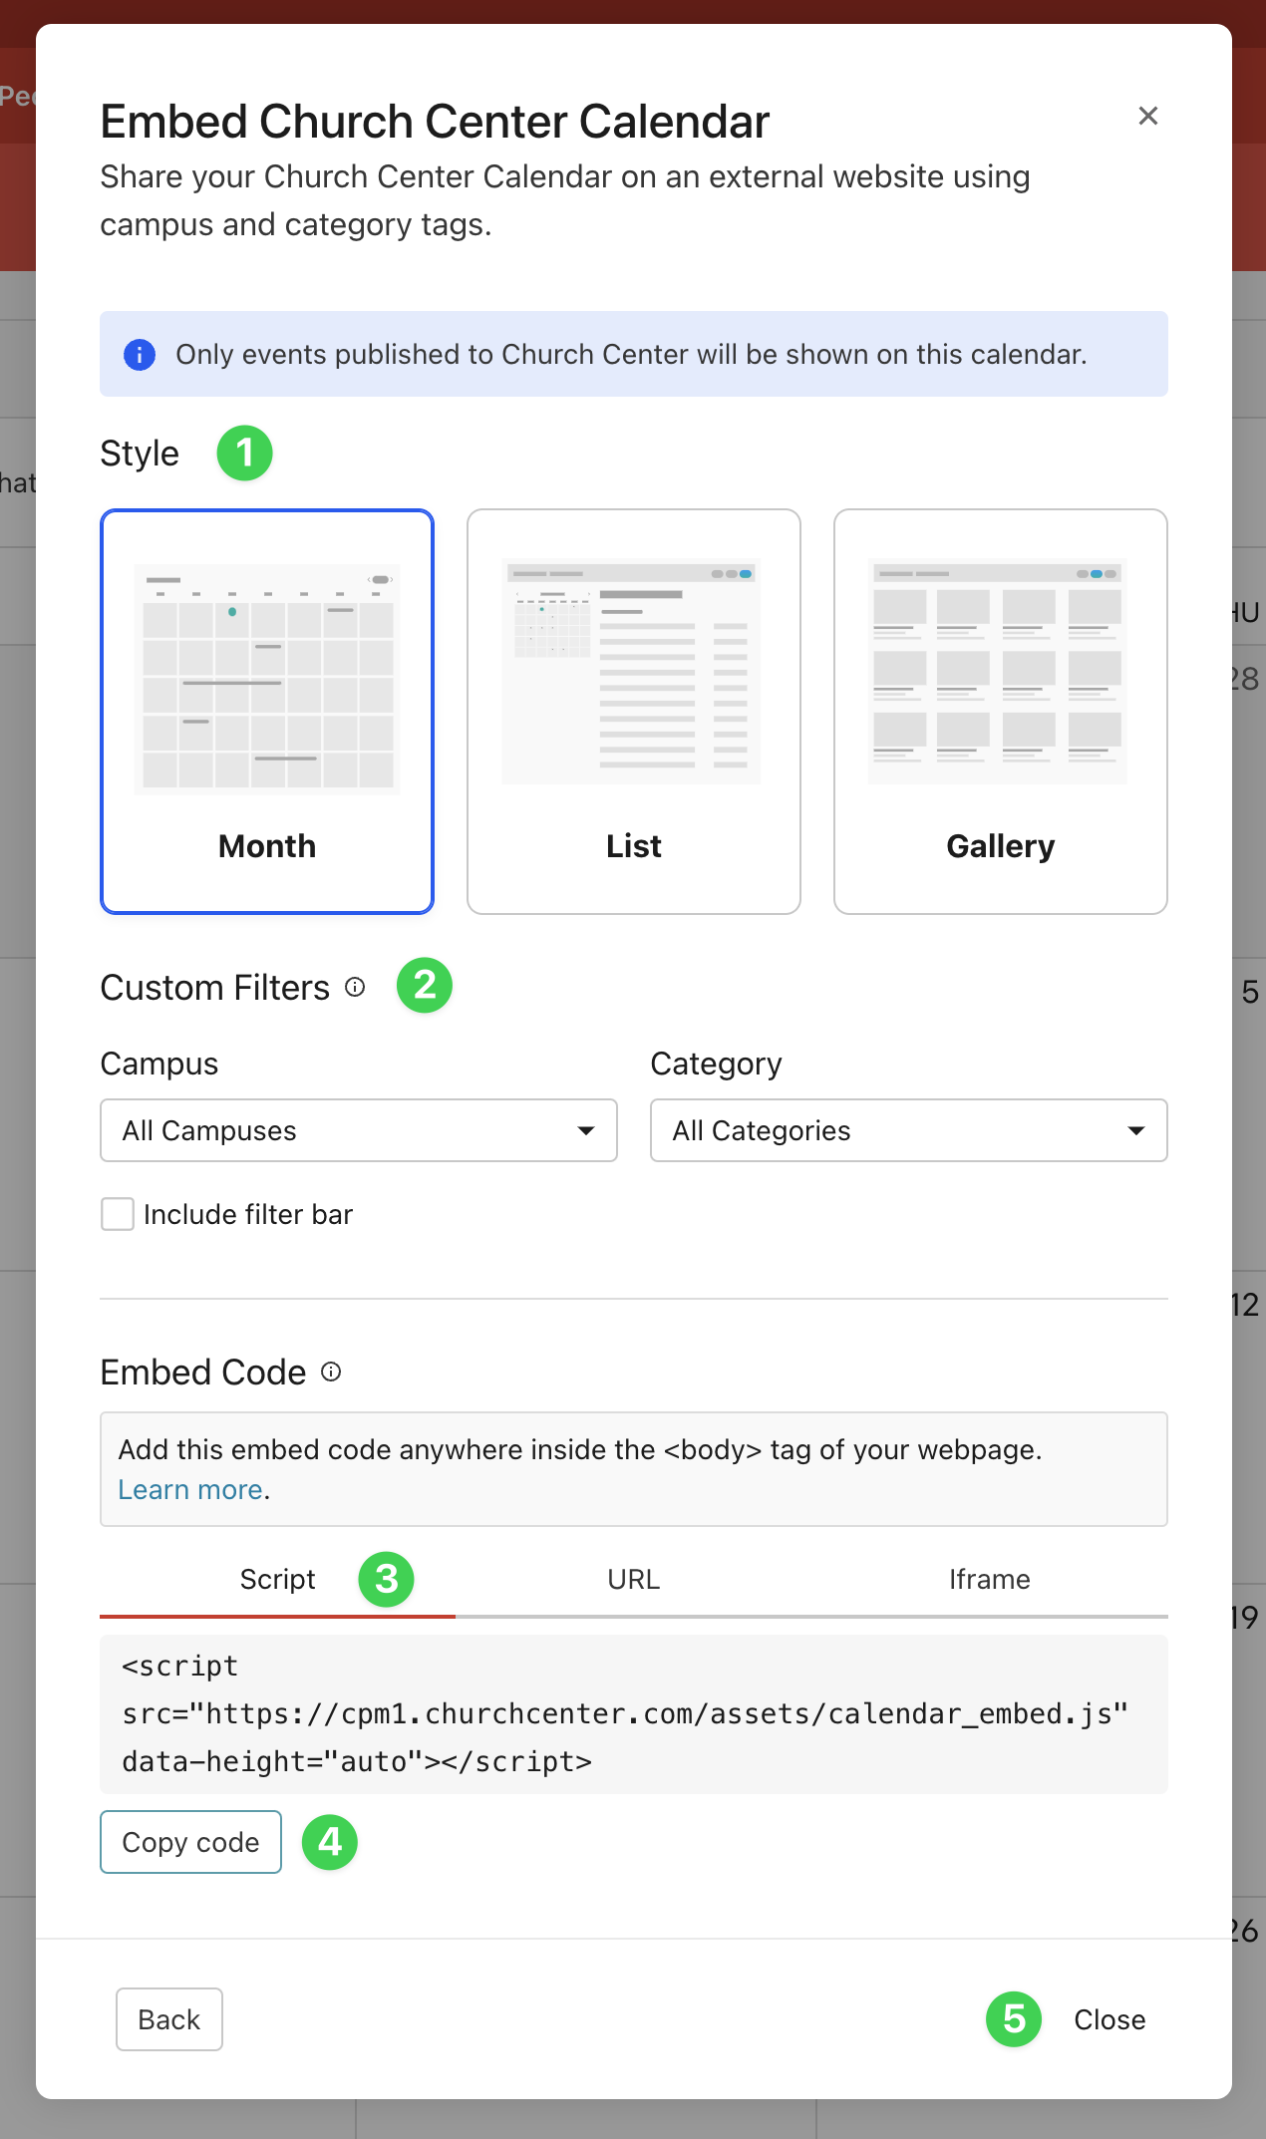Click the 'Add this embed code anywhere' instruction text
Screen dimensions: 1266x2139
(580, 1449)
